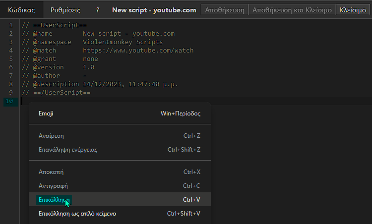372x224 pixels.
Task: Click the Κλείσιμο button
Action: 353,10
